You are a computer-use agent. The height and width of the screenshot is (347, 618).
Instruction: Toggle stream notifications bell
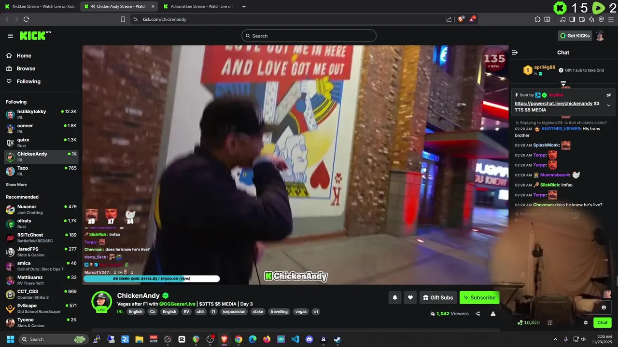pyautogui.click(x=394, y=298)
